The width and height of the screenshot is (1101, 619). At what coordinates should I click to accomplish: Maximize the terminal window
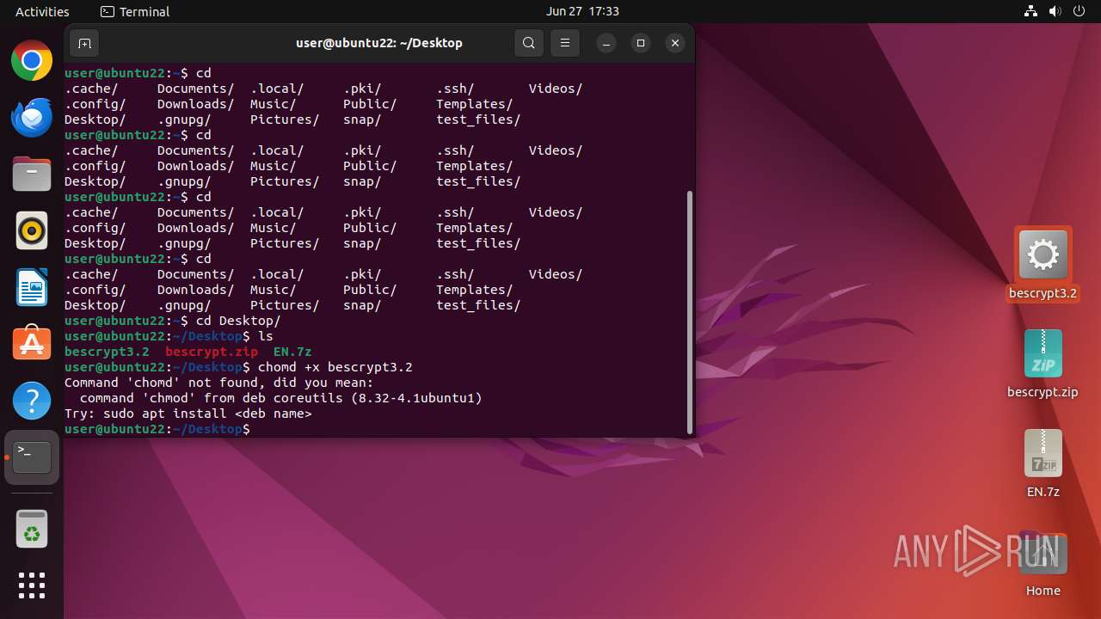641,43
